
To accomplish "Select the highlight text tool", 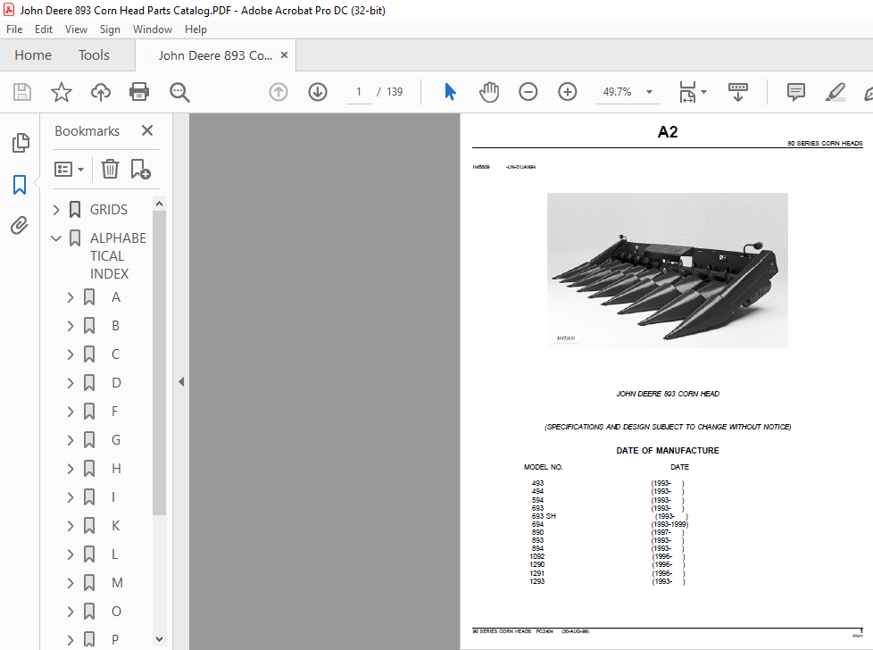I will [836, 92].
